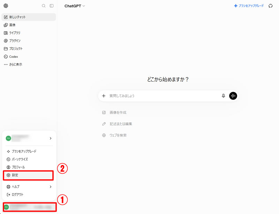
Task: Open パーソナライズ from the account menu
Action: pos(29,159)
